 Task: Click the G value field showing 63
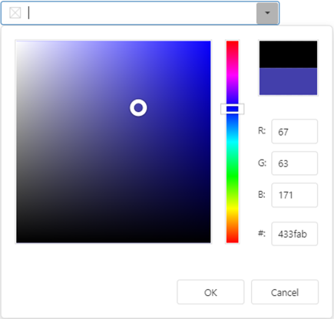(295, 163)
